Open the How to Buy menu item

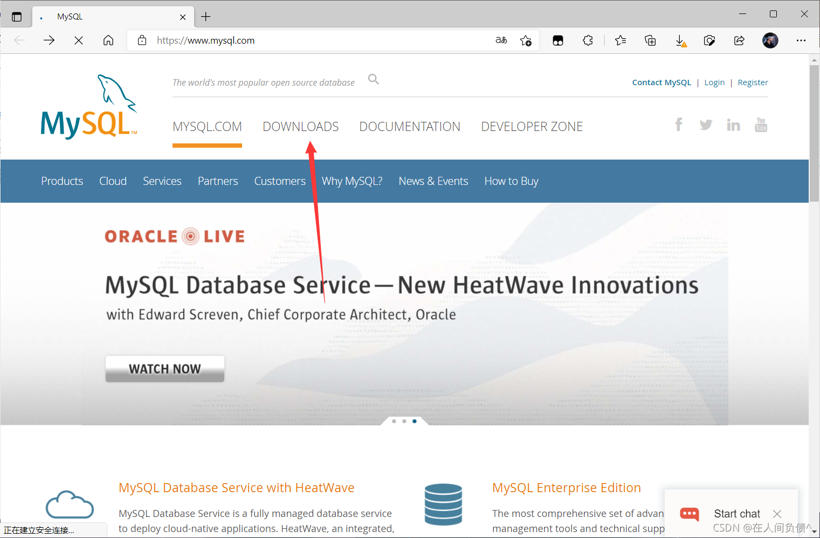coord(511,181)
